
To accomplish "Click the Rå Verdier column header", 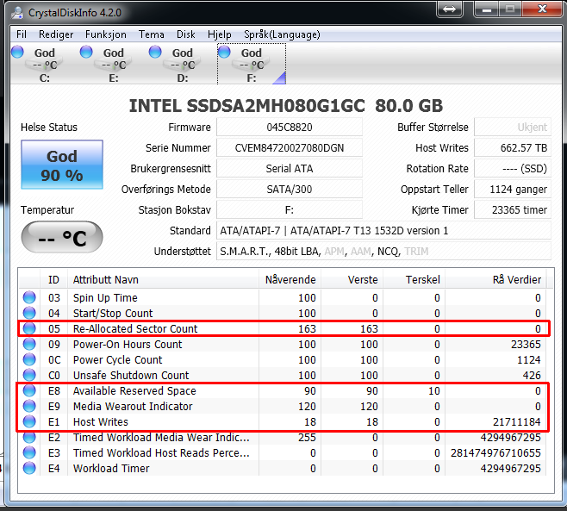I will coord(496,279).
